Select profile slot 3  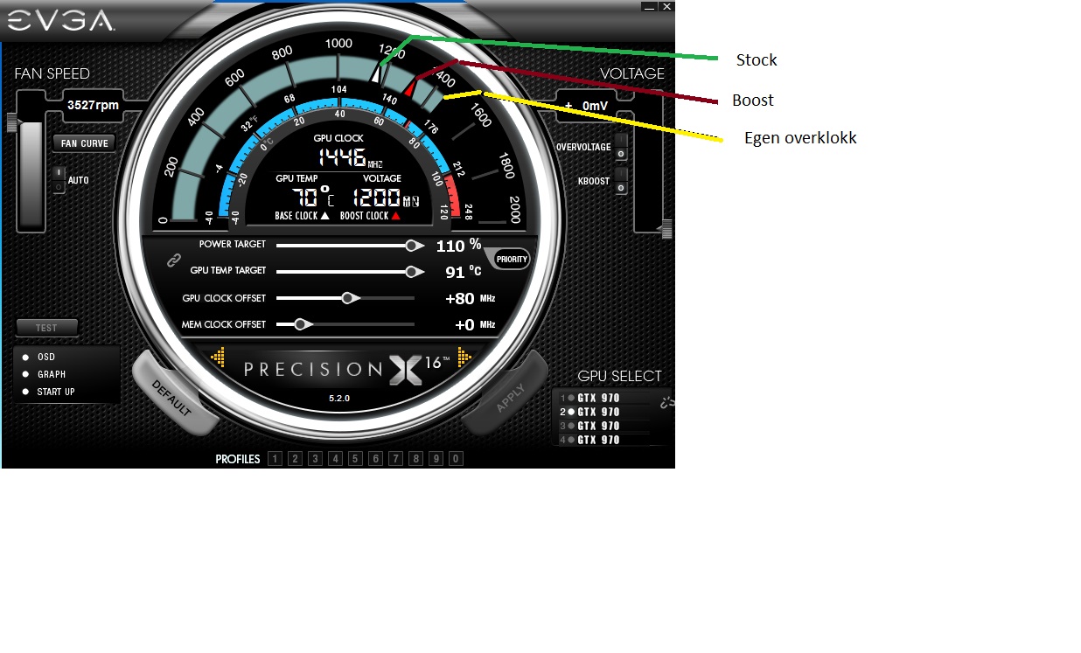(x=315, y=459)
